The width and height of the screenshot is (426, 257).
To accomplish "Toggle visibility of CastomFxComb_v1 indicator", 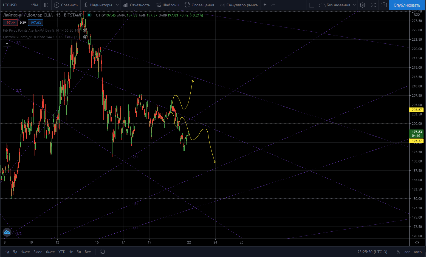I will (x=85, y=37).
